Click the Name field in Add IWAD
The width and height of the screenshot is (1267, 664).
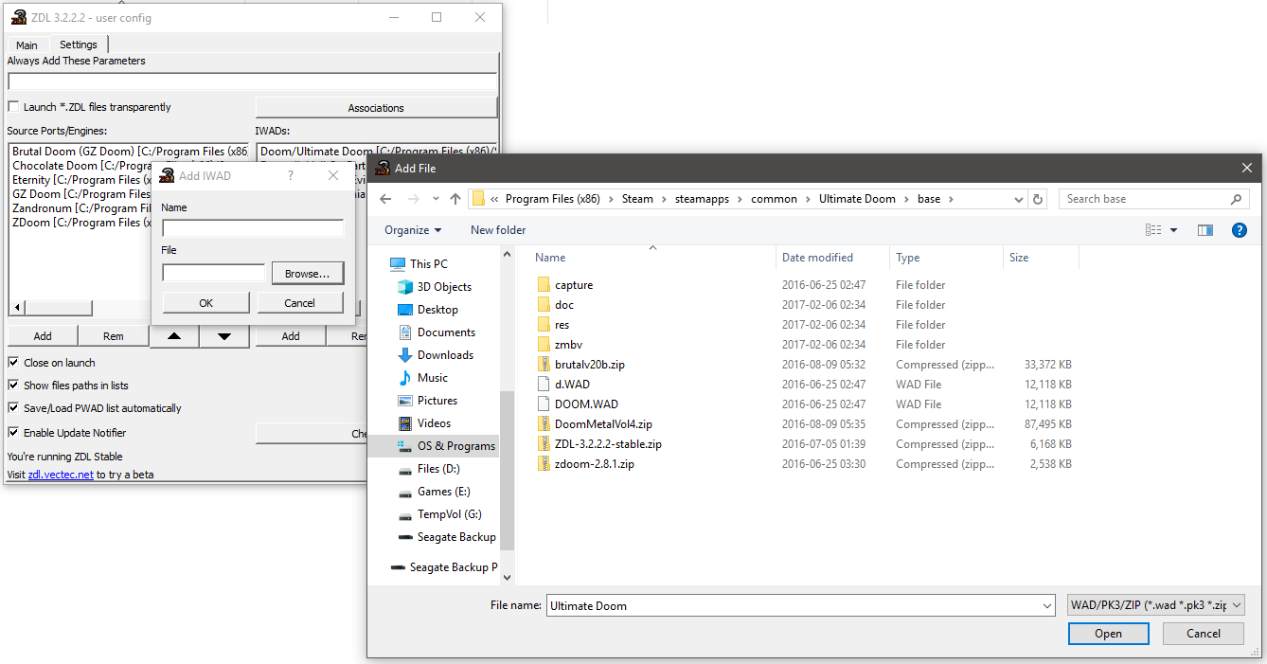click(253, 228)
